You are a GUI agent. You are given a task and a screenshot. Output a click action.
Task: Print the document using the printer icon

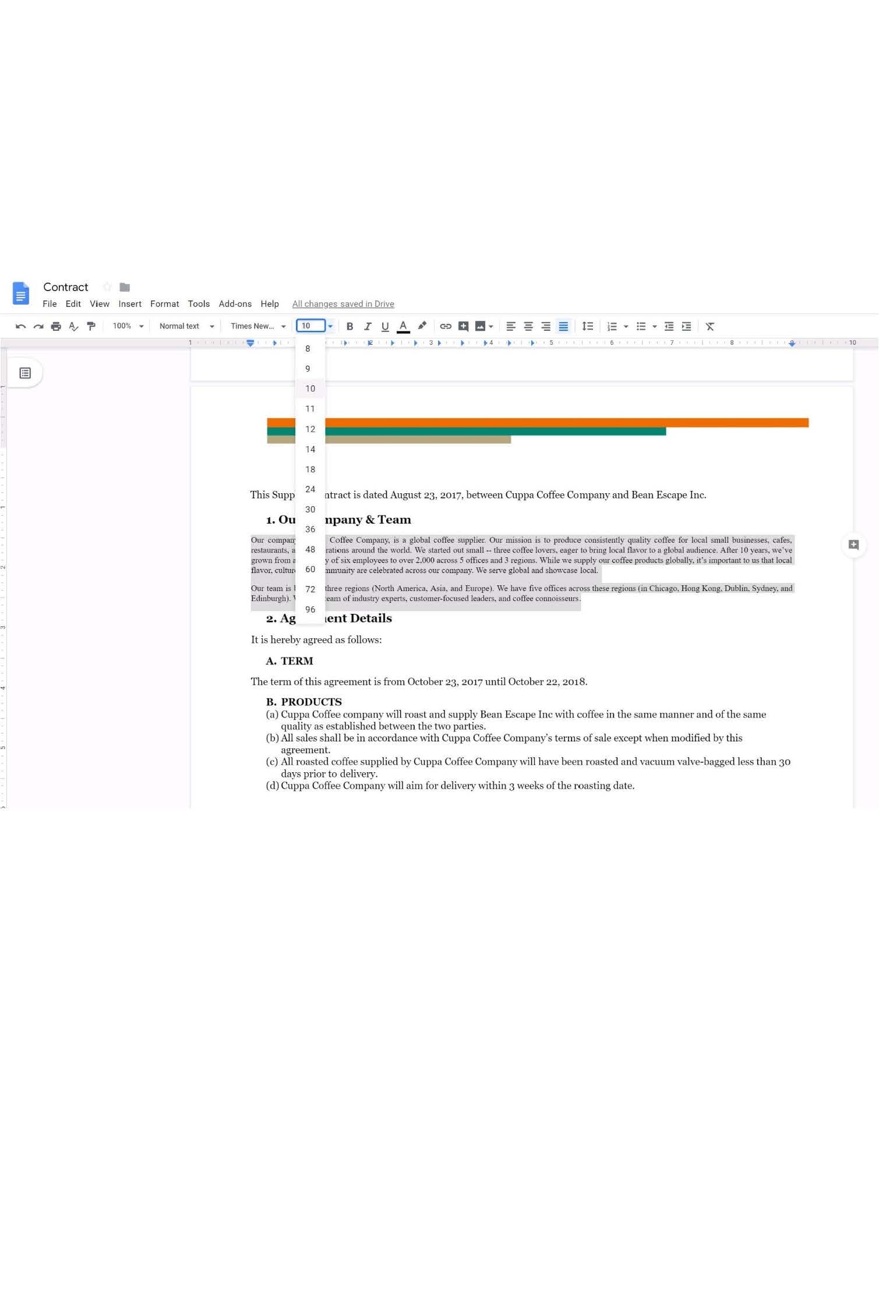[56, 326]
